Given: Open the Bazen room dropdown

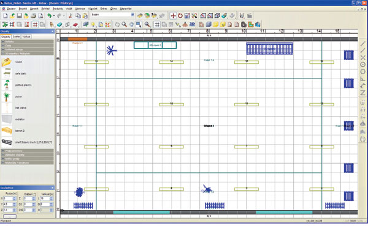Looking at the screenshot, I should coord(132,15).
